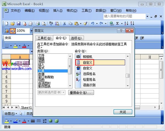Switch to the 选项(O) tab
Screen dimensions: 165x131
76,38
